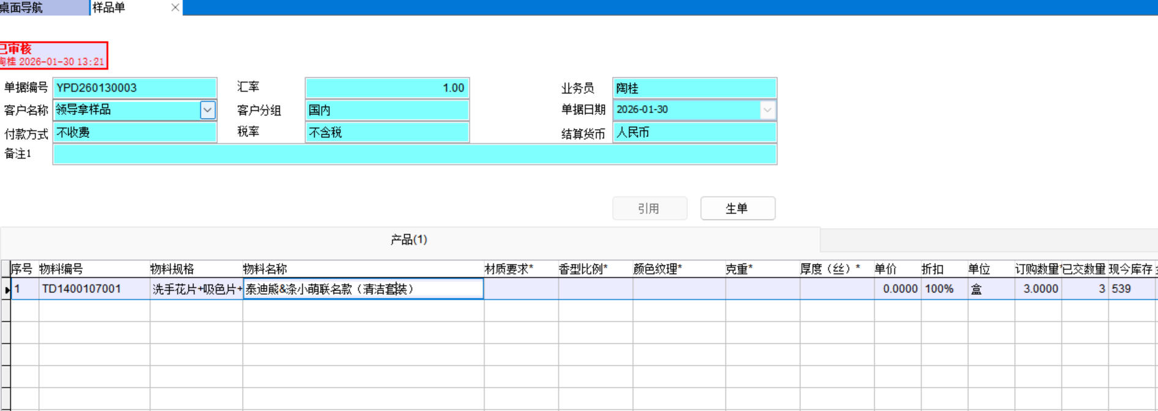
Task: Click the 已审核 approval status stamp
Action: (x=53, y=55)
